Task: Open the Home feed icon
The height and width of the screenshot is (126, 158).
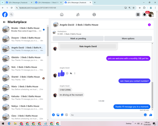Action: 62,14
